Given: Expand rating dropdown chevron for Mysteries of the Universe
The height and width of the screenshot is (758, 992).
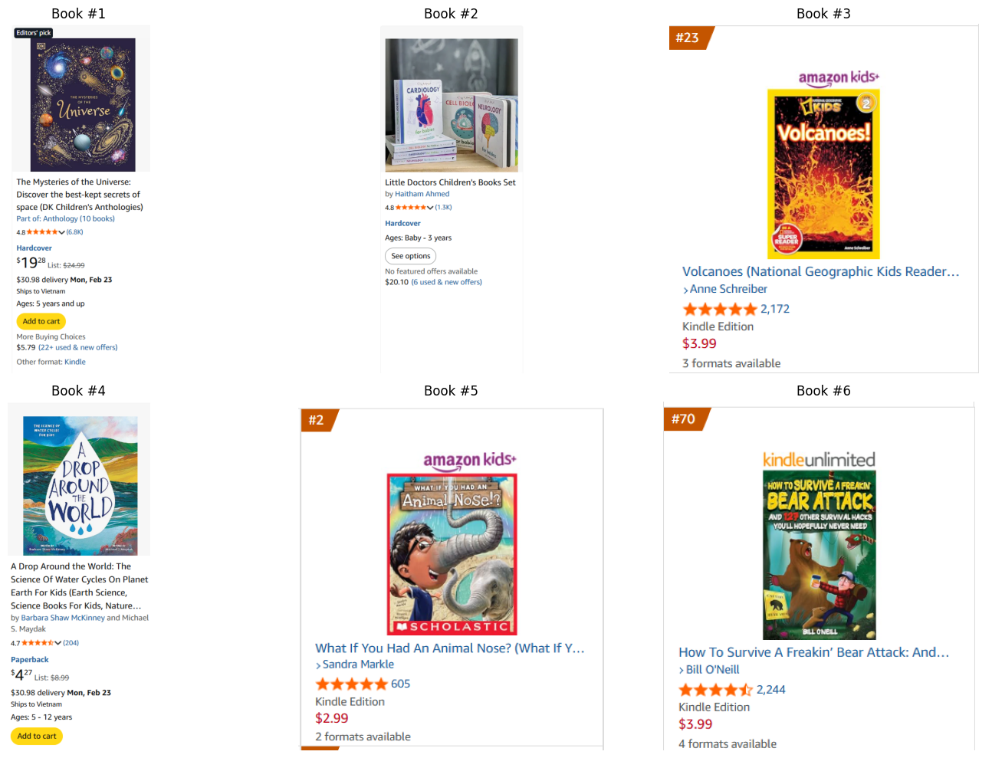Looking at the screenshot, I should pos(62,231).
